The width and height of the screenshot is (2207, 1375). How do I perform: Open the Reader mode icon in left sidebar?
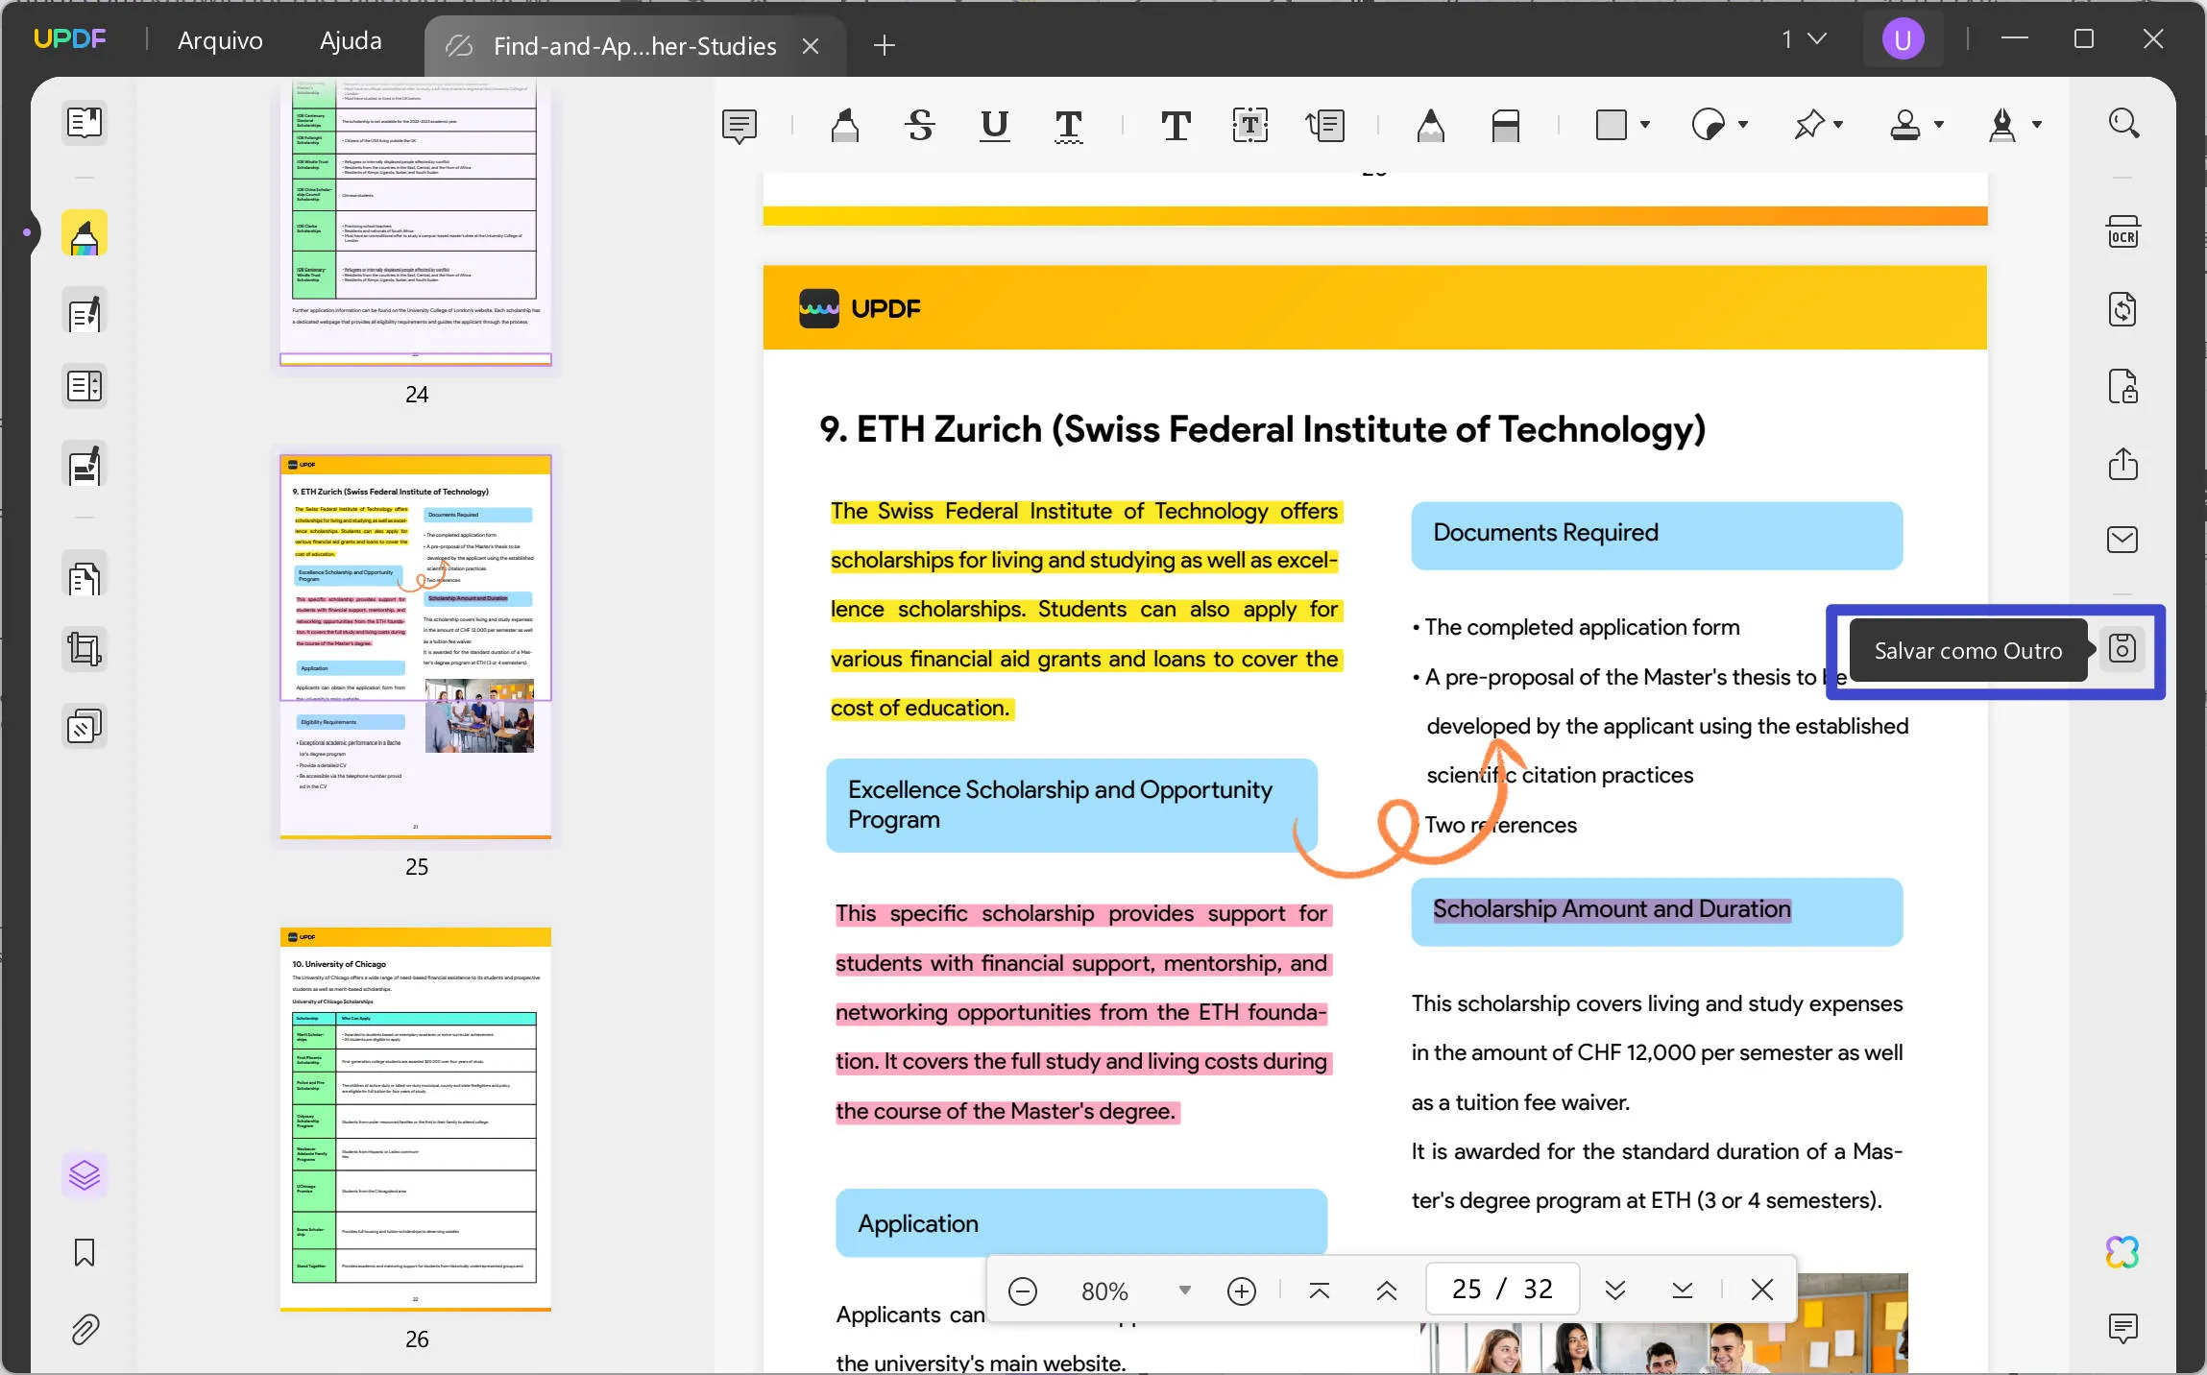tap(85, 123)
